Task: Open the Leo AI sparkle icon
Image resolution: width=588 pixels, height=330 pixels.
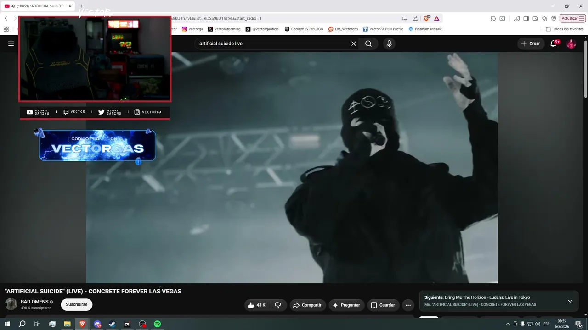Action: [544, 18]
